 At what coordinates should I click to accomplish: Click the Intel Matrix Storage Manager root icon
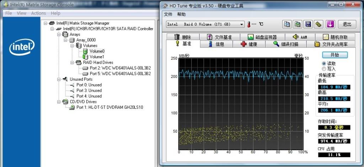(x=52, y=23)
